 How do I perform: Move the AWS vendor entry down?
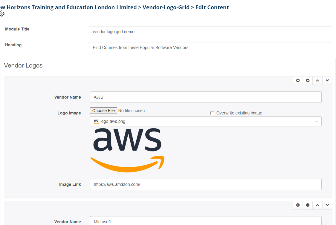327,81
